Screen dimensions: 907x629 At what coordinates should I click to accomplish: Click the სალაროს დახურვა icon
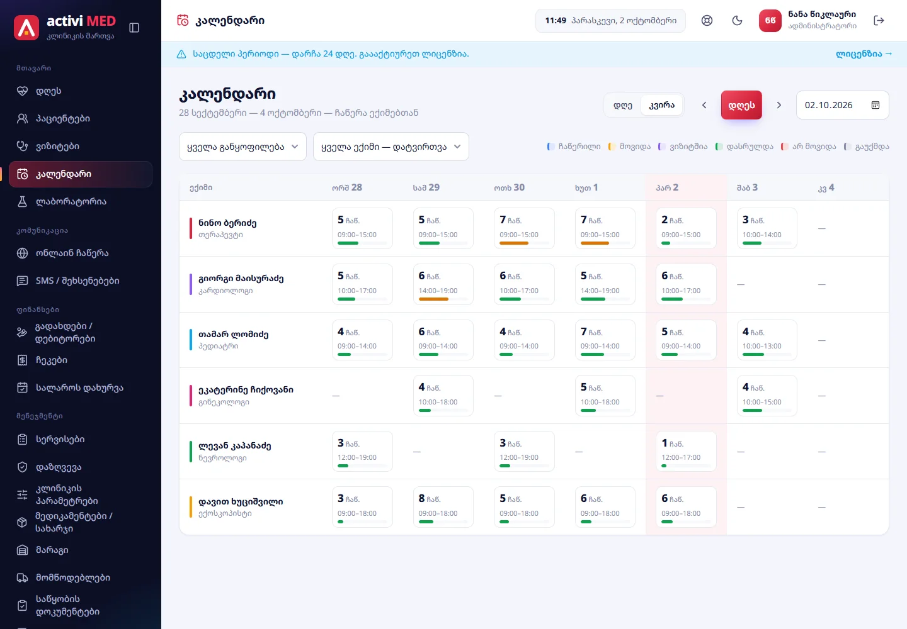pyautogui.click(x=23, y=388)
